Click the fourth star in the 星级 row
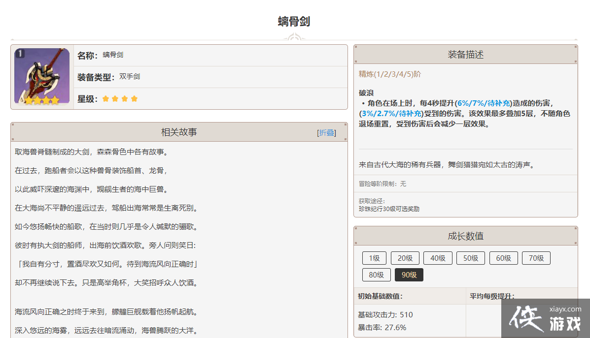This screenshot has width=590, height=338. tap(134, 99)
